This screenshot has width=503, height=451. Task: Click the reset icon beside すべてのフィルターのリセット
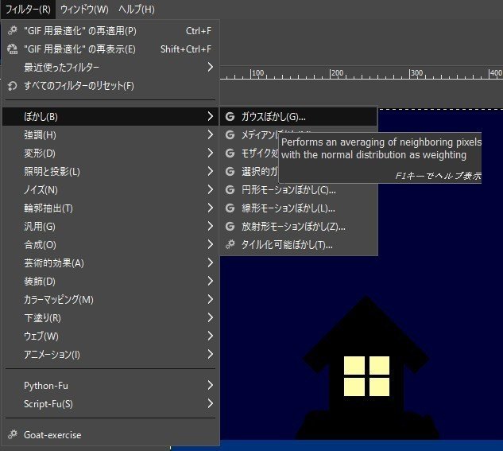[13, 86]
